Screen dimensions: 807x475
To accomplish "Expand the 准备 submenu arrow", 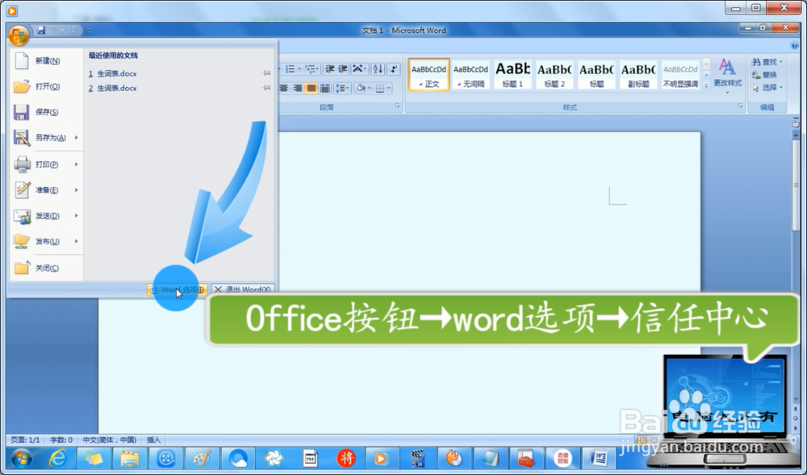I will (76, 190).
